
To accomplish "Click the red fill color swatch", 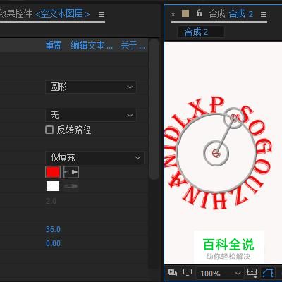I will (53, 172).
